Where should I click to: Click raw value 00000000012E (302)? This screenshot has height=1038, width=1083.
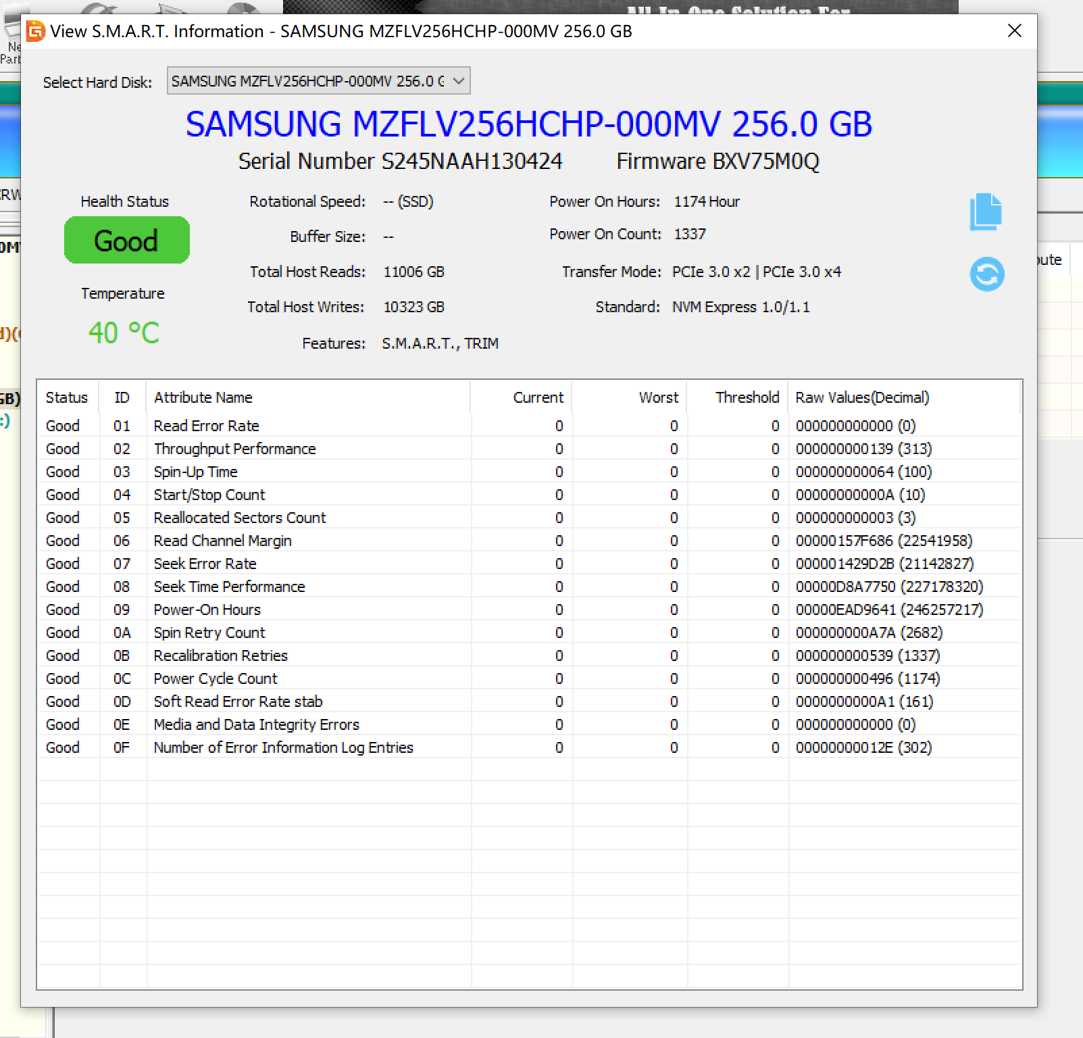(x=863, y=747)
